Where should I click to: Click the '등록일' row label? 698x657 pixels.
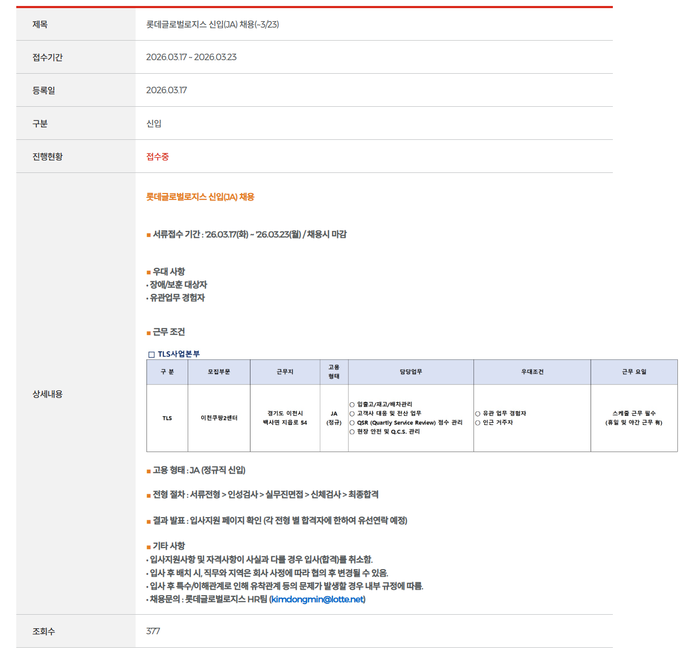44,91
